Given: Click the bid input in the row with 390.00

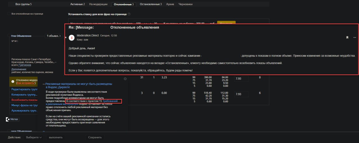Looking at the screenshot, I should 241,79.
